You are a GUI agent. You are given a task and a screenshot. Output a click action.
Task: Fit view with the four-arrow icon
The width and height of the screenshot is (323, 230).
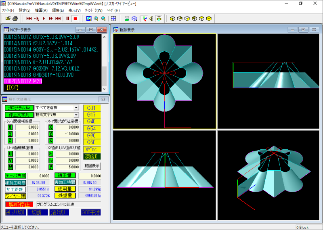coord(113,19)
